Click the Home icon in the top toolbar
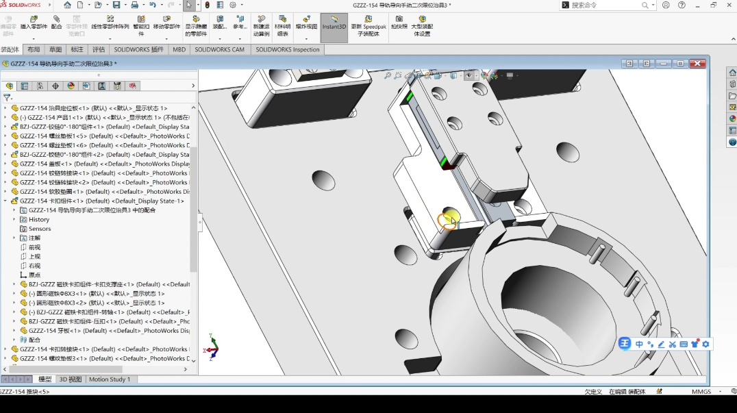This screenshot has height=413, width=737. (67, 5)
